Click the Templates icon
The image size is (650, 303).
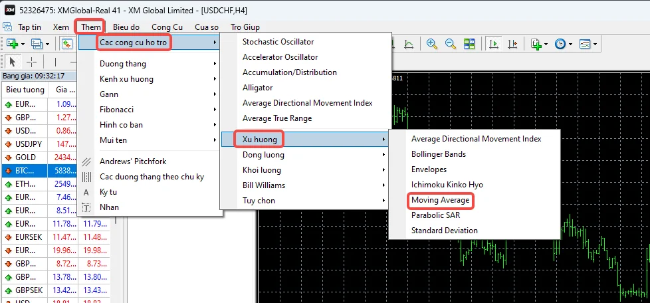[584, 44]
